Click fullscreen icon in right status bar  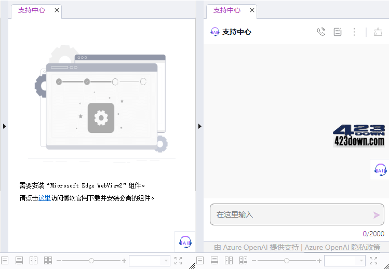(x=373, y=261)
